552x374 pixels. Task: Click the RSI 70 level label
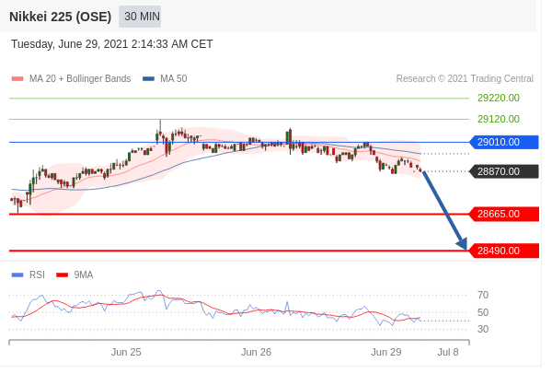(483, 295)
